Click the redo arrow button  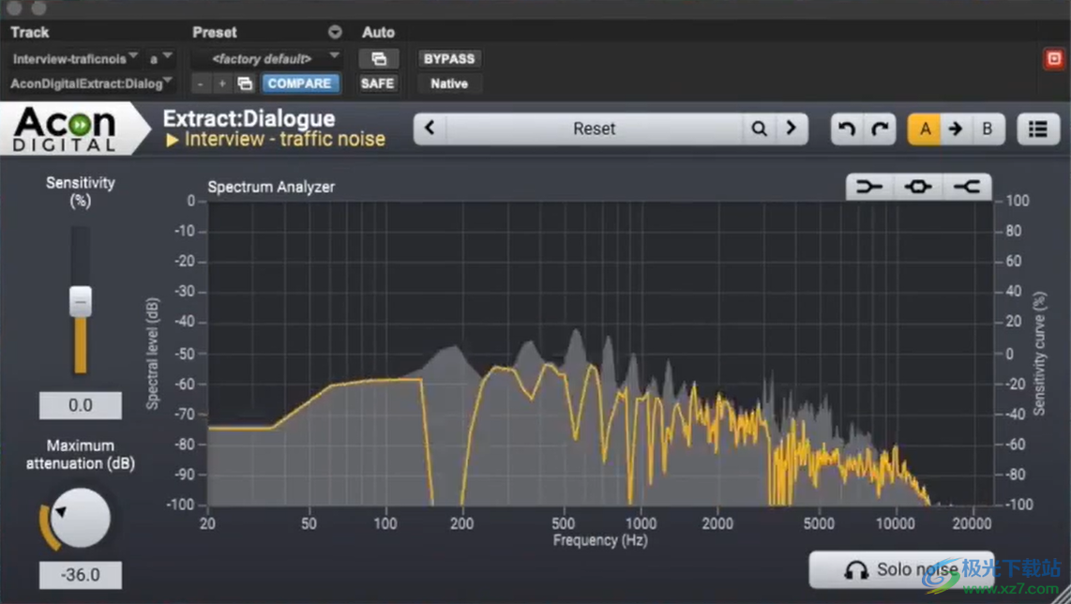click(x=880, y=129)
